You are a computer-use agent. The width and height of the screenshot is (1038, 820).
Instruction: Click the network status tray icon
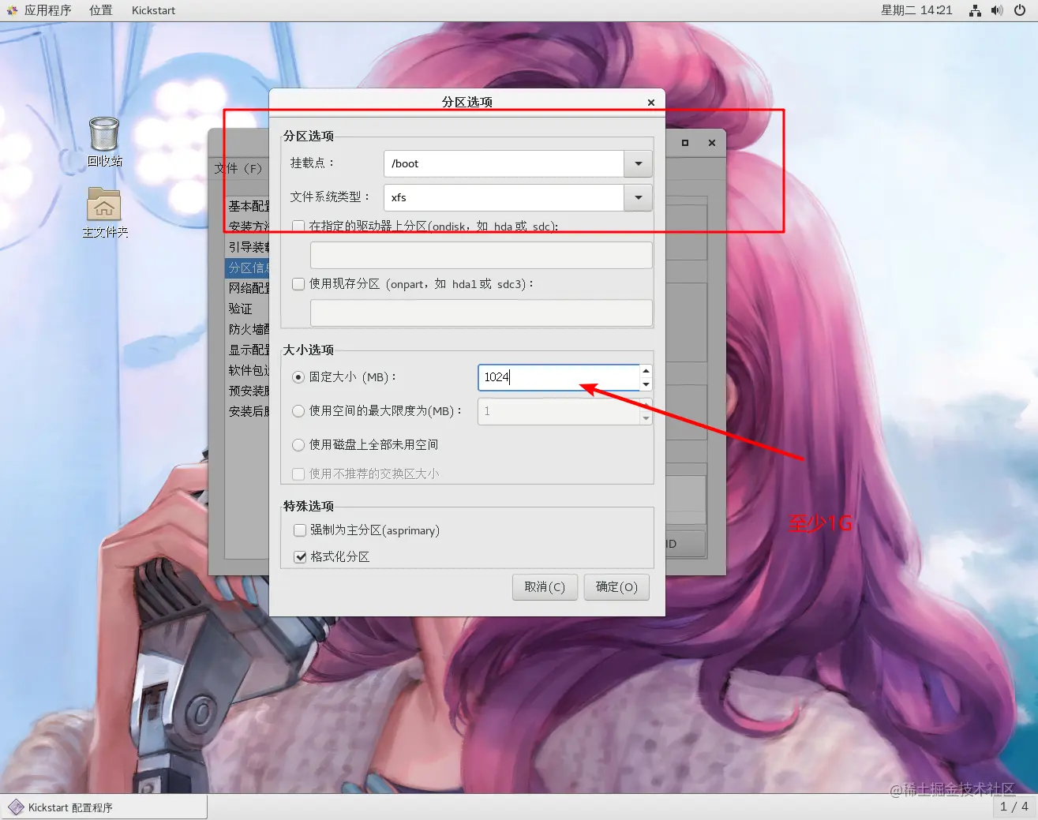click(975, 10)
